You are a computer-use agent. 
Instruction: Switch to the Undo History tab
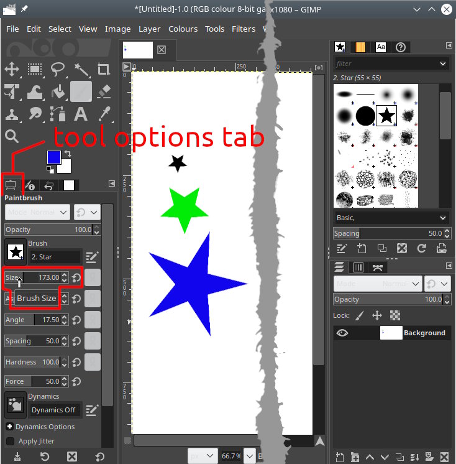coord(49,186)
